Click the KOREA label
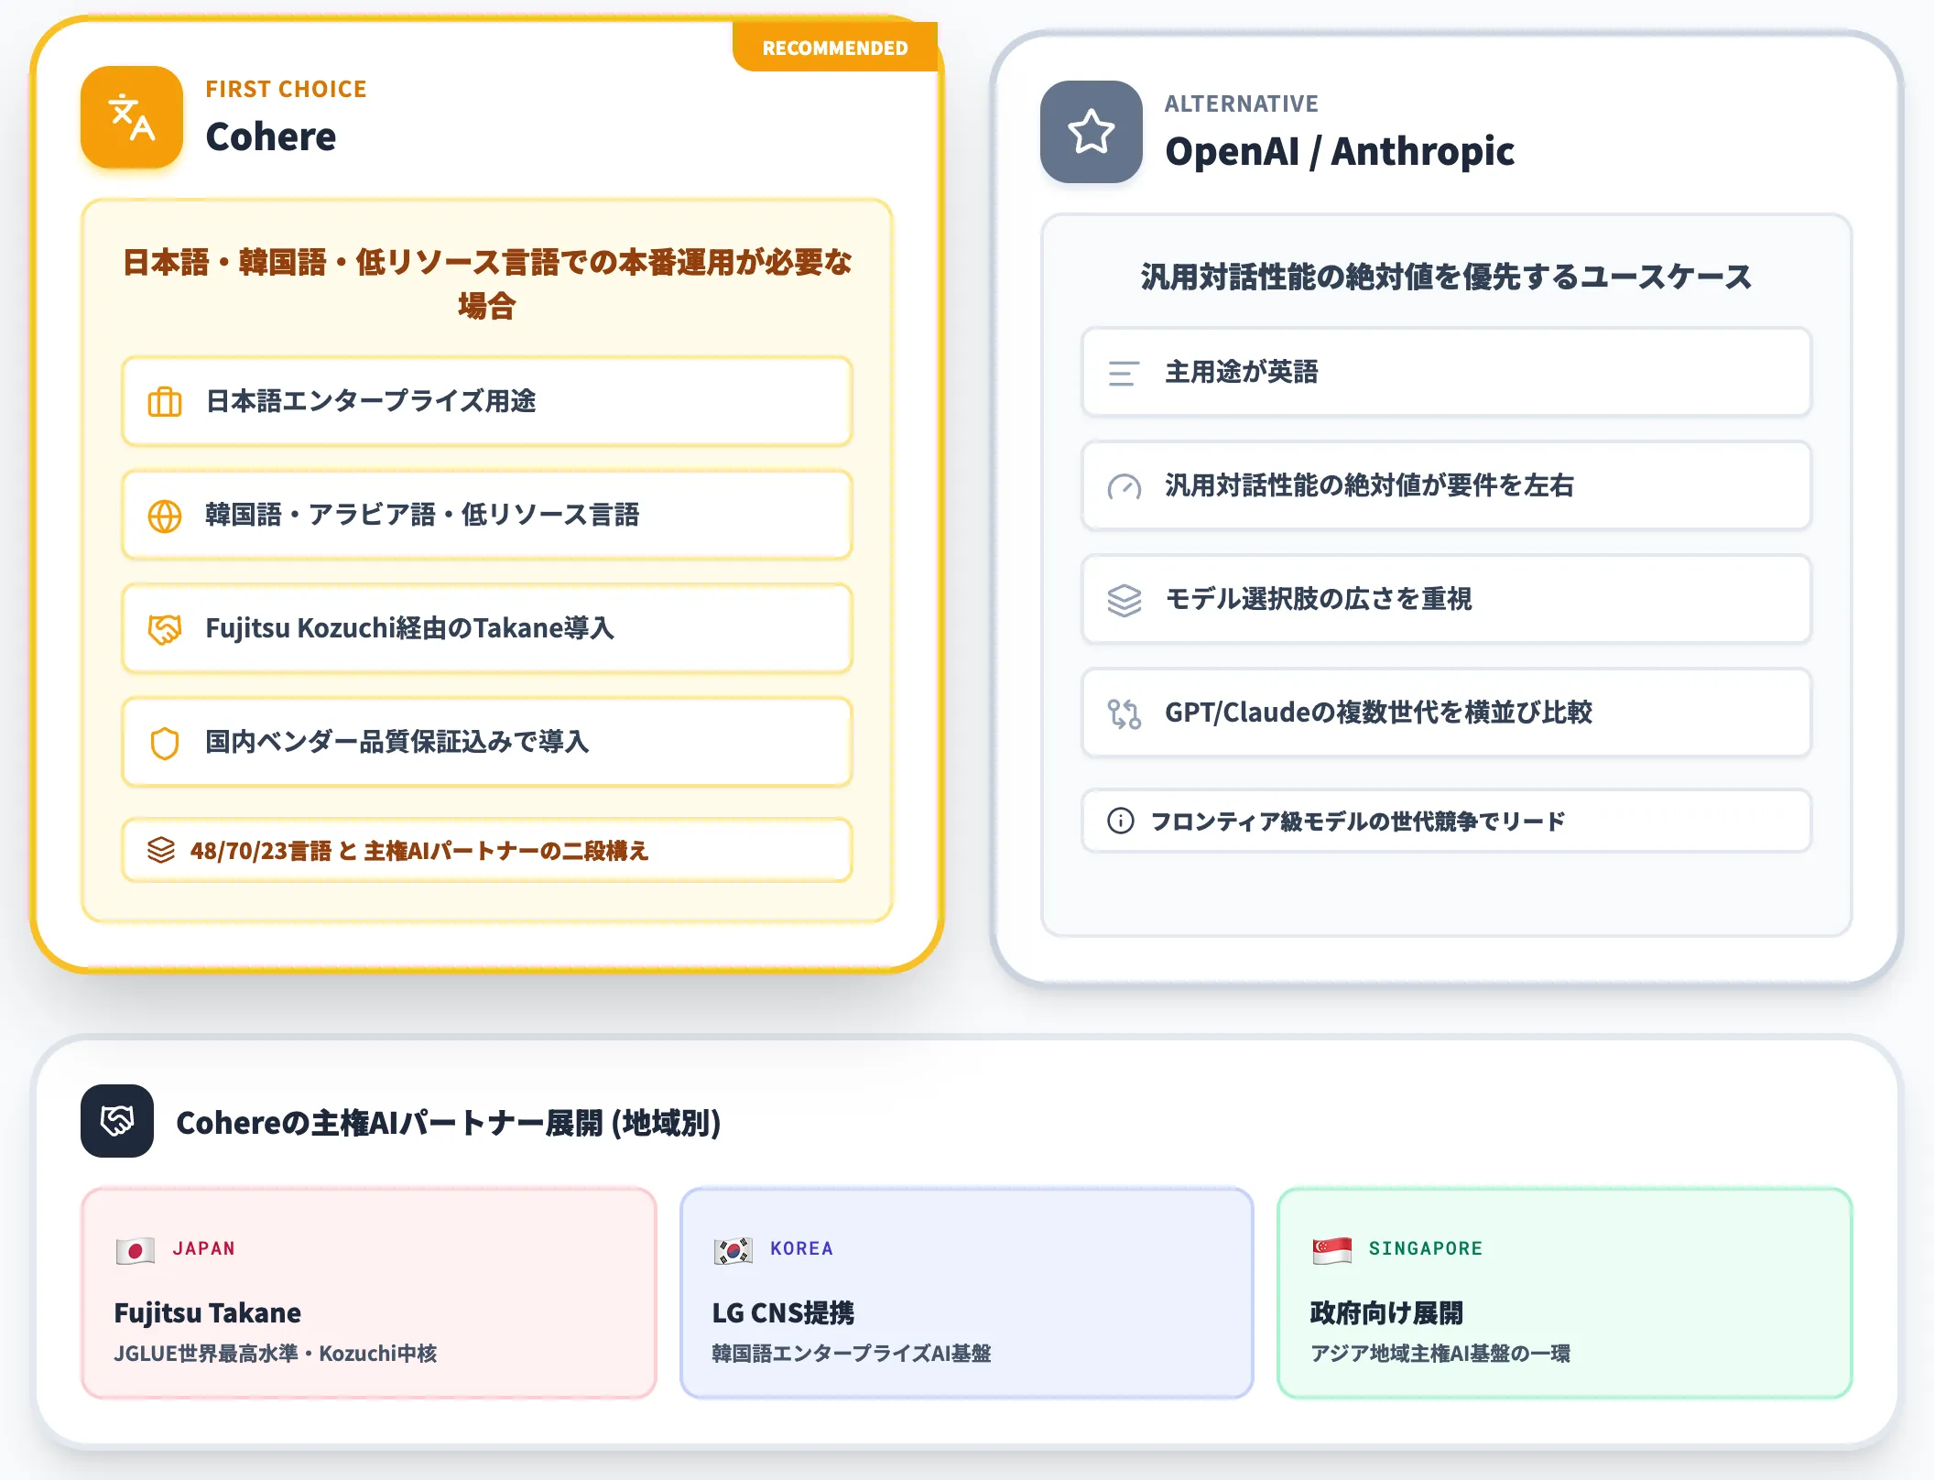The width and height of the screenshot is (1934, 1480). [x=802, y=1248]
